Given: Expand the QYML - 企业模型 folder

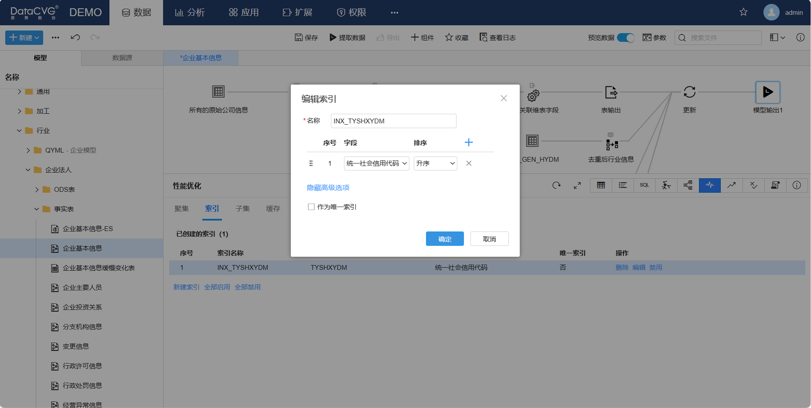Looking at the screenshot, I should (28, 150).
